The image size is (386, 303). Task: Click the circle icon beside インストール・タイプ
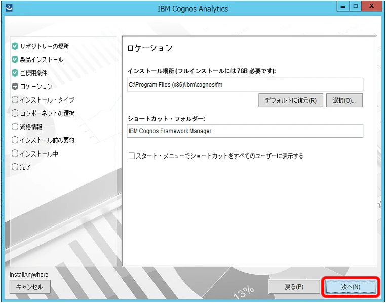[15, 100]
